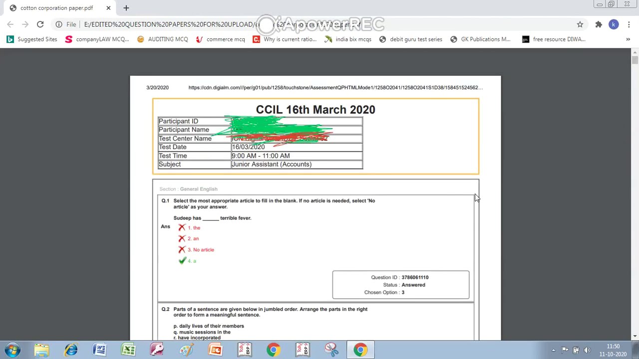Open the free resource DIWA bookmark
This screenshot has width=639, height=359.
click(x=554, y=39)
